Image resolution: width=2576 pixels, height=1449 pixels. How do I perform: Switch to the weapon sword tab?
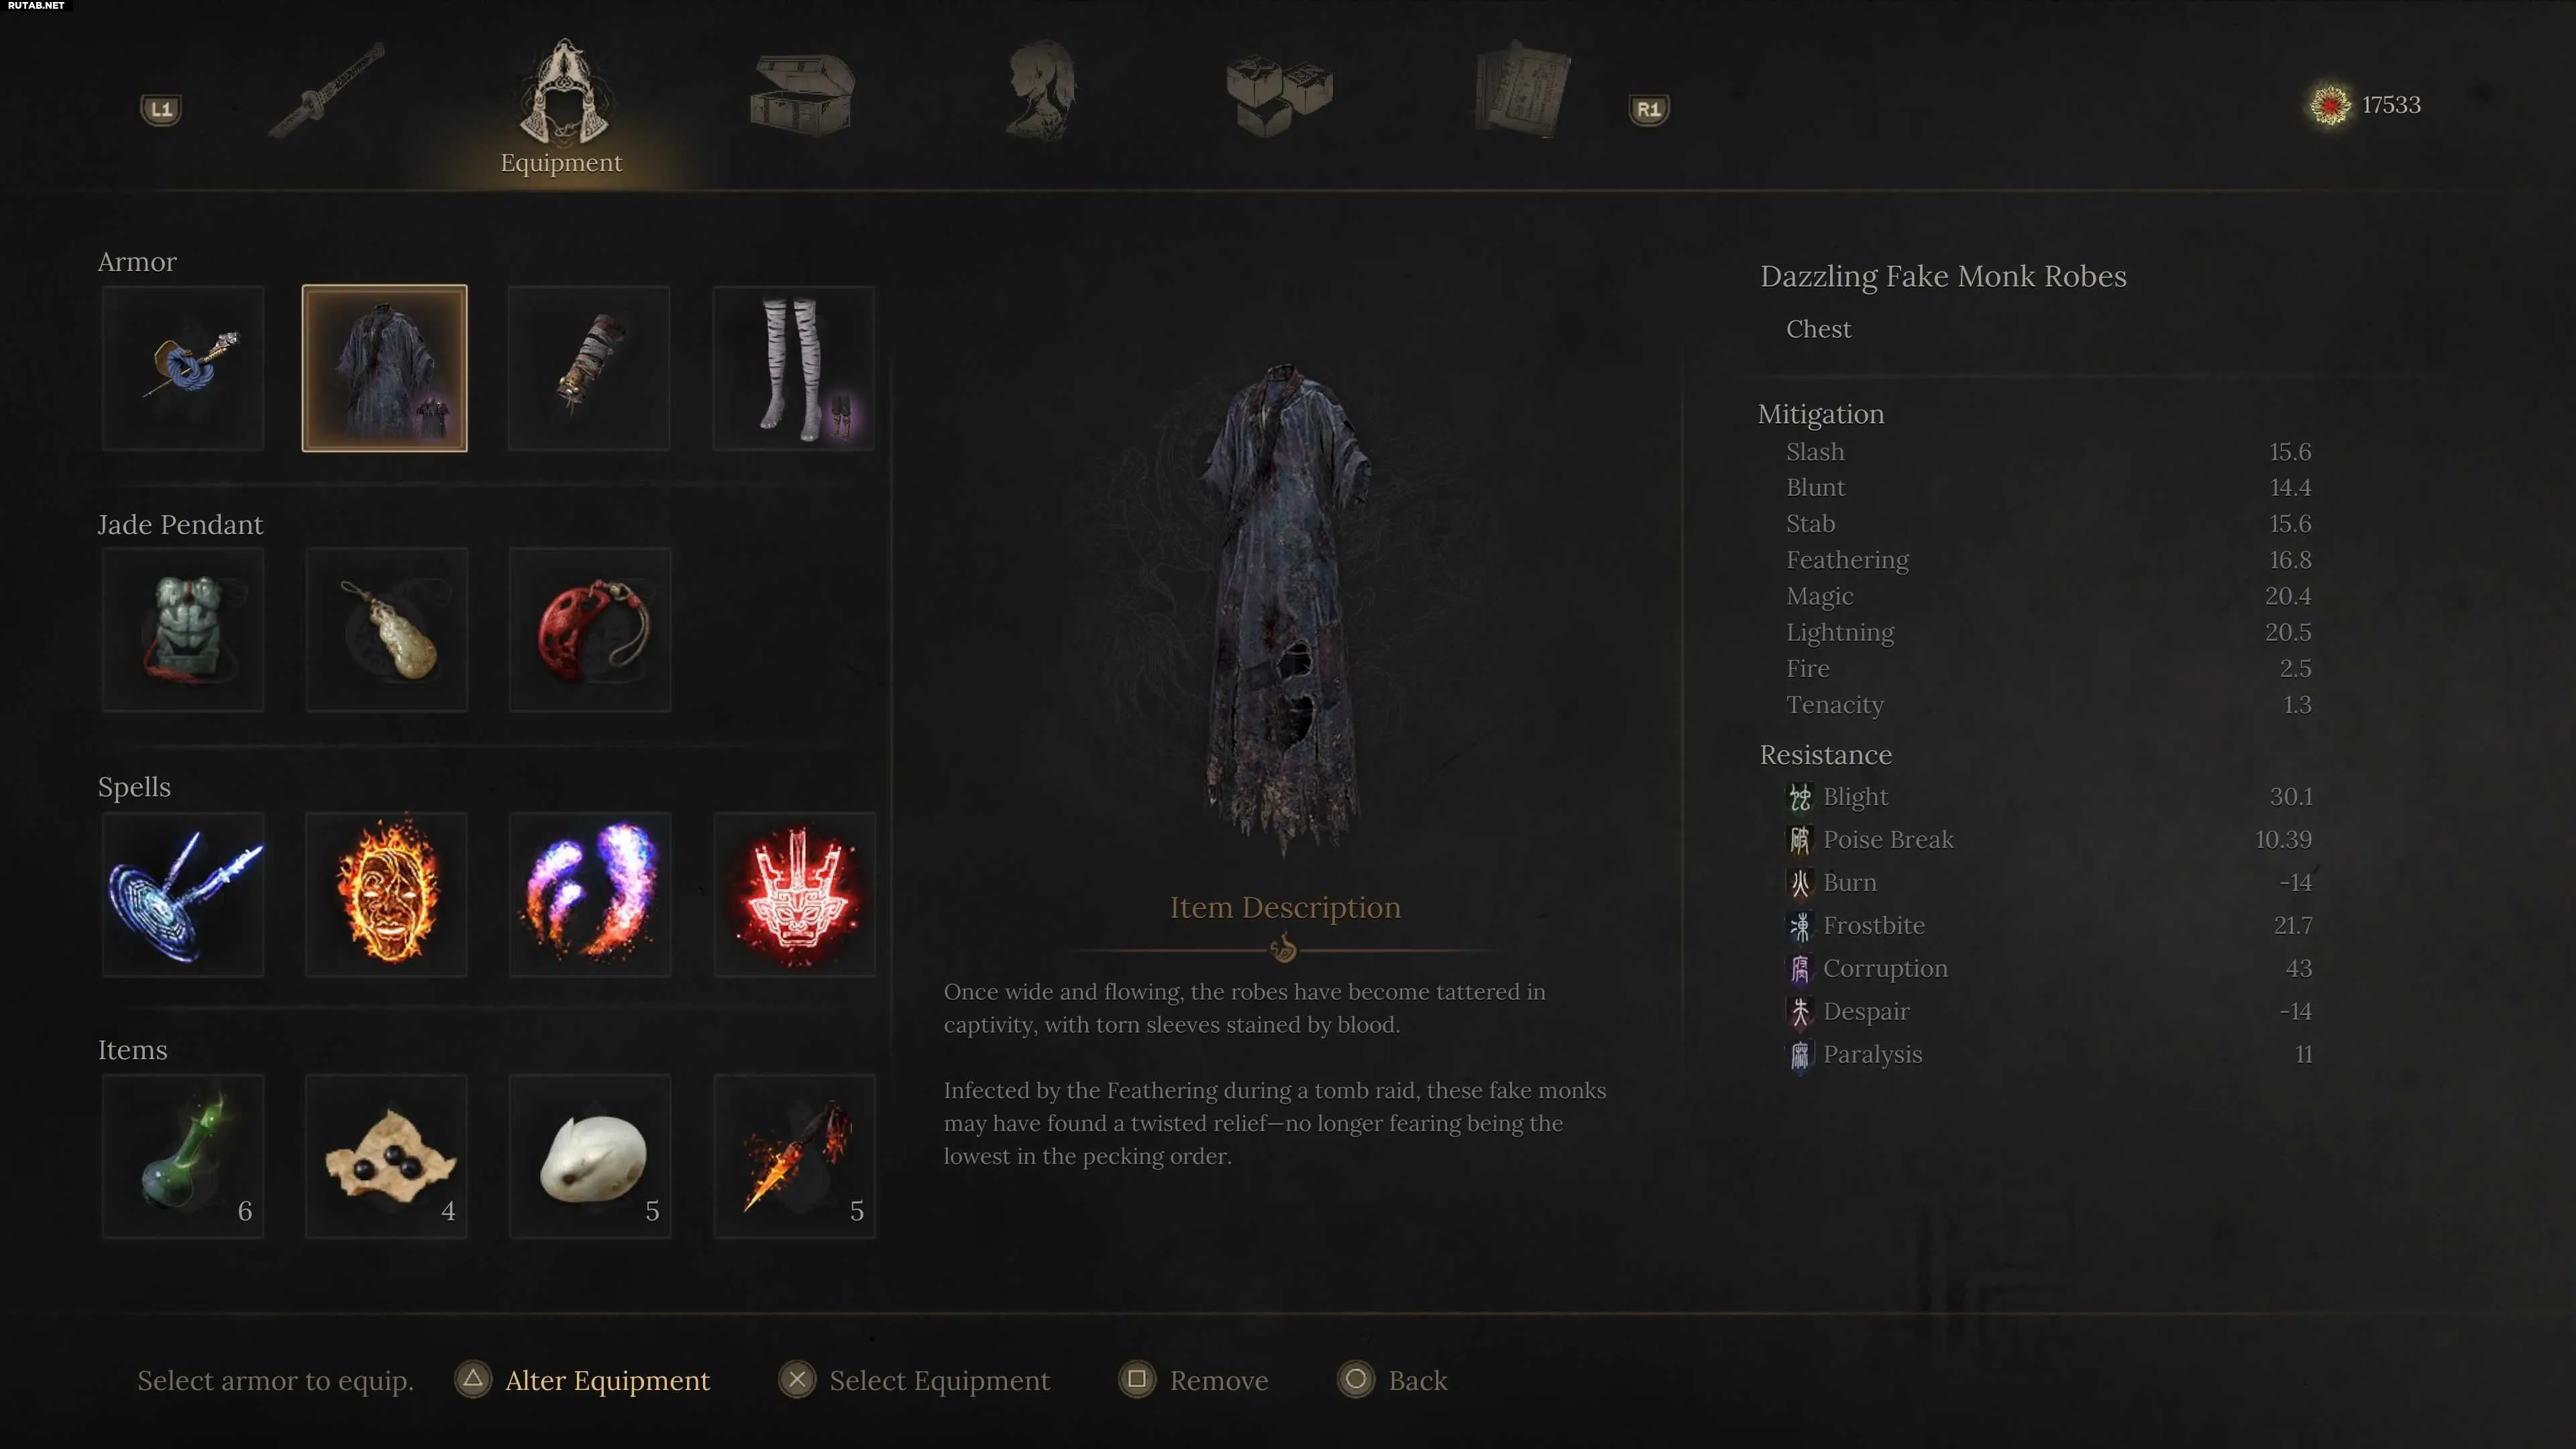tap(327, 91)
